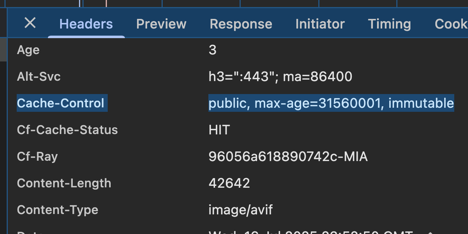468x234 pixels.
Task: Click the Cf-Ray header name
Action: pyautogui.click(x=37, y=156)
